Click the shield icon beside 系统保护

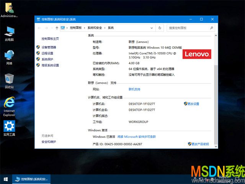[x=38, y=59]
